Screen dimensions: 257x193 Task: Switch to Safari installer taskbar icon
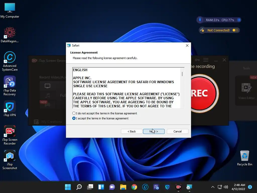pos(189,187)
